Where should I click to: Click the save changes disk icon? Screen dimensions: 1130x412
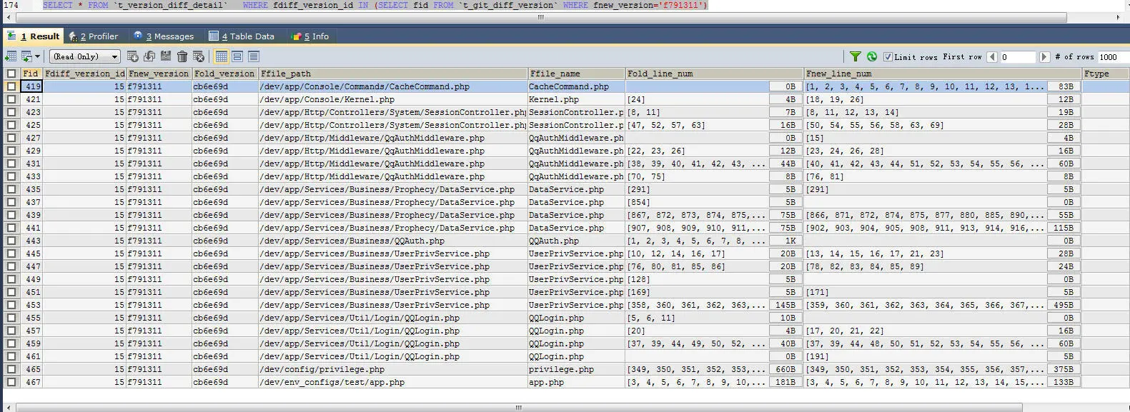click(x=166, y=56)
